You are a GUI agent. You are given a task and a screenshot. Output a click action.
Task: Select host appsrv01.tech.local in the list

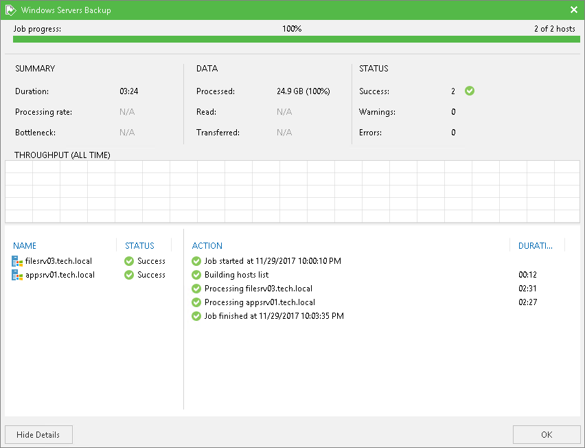pos(60,275)
